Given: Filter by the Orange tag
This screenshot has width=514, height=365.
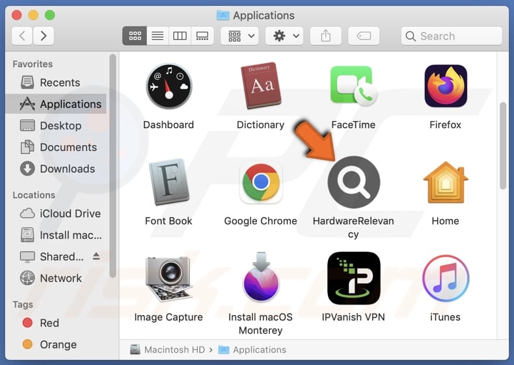Looking at the screenshot, I should click(56, 344).
